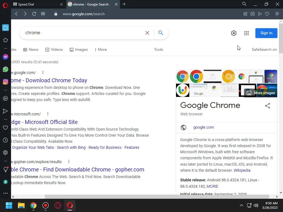This screenshot has height=212, width=283.
Task: Go forward with forward arrow
Action: click(25, 14)
